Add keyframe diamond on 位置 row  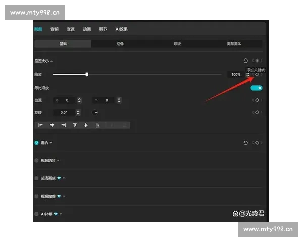257,100
